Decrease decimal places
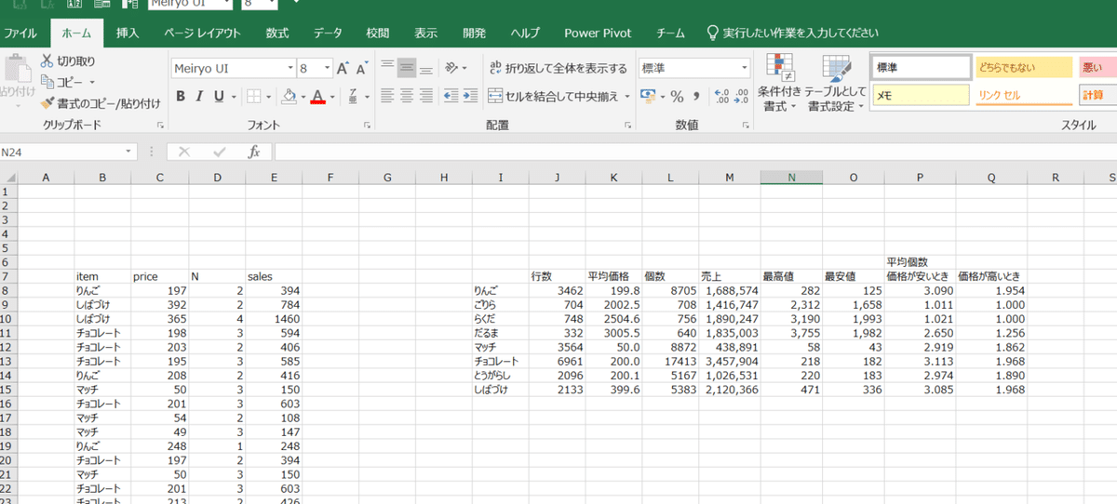 tap(741, 96)
